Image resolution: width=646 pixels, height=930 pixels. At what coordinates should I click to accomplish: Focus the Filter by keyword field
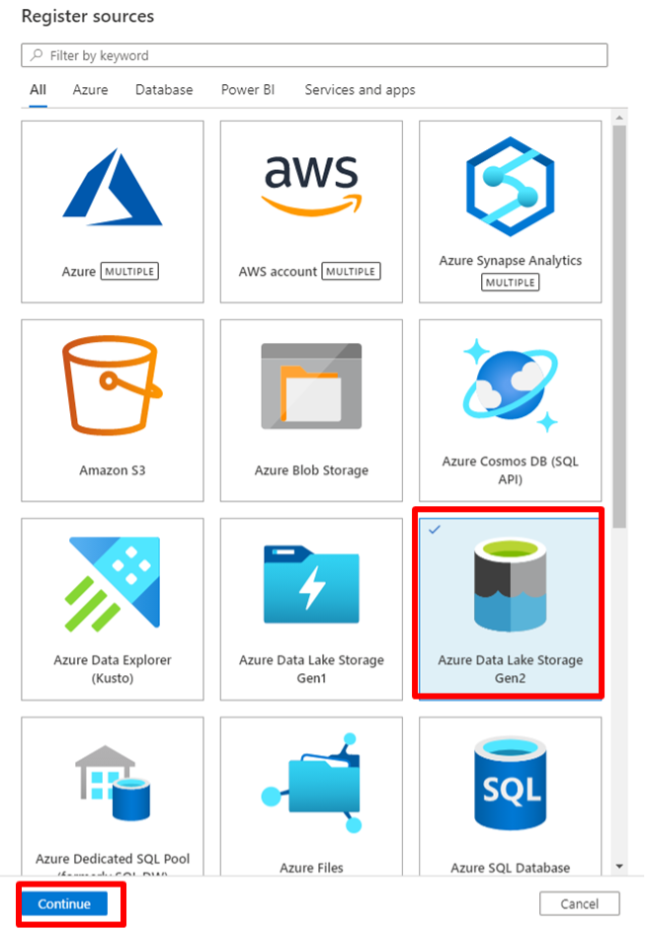[x=314, y=55]
